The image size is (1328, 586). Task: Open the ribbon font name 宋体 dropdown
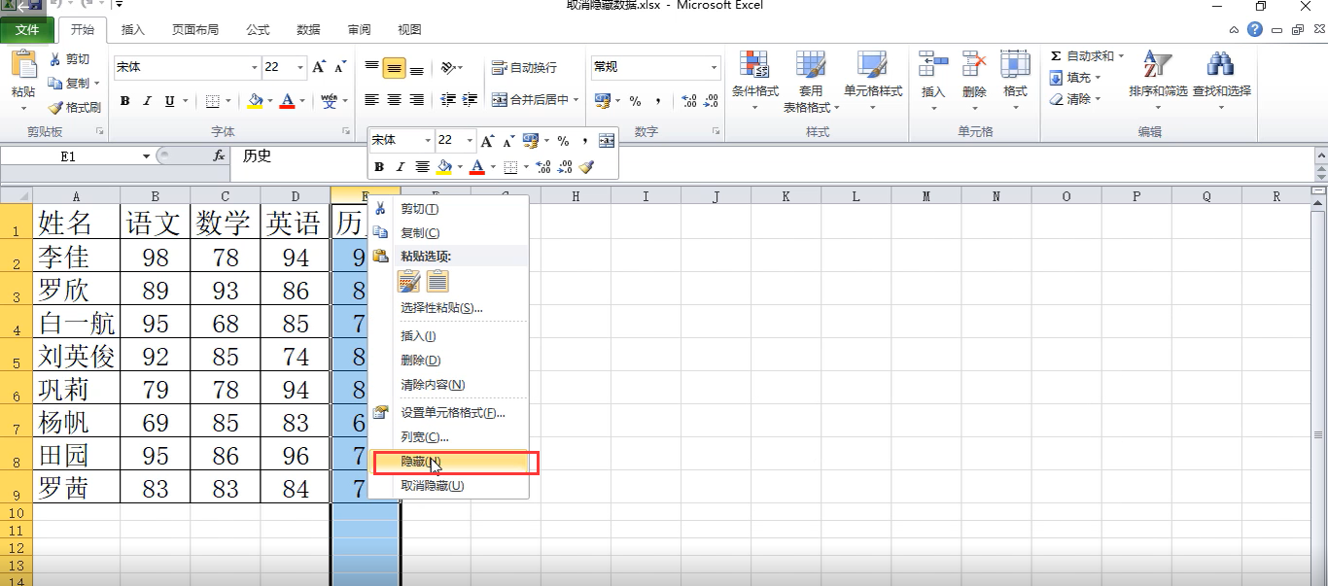point(255,67)
